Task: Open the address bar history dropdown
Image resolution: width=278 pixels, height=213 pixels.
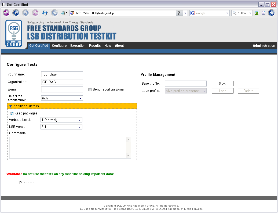Action: pos(185,13)
